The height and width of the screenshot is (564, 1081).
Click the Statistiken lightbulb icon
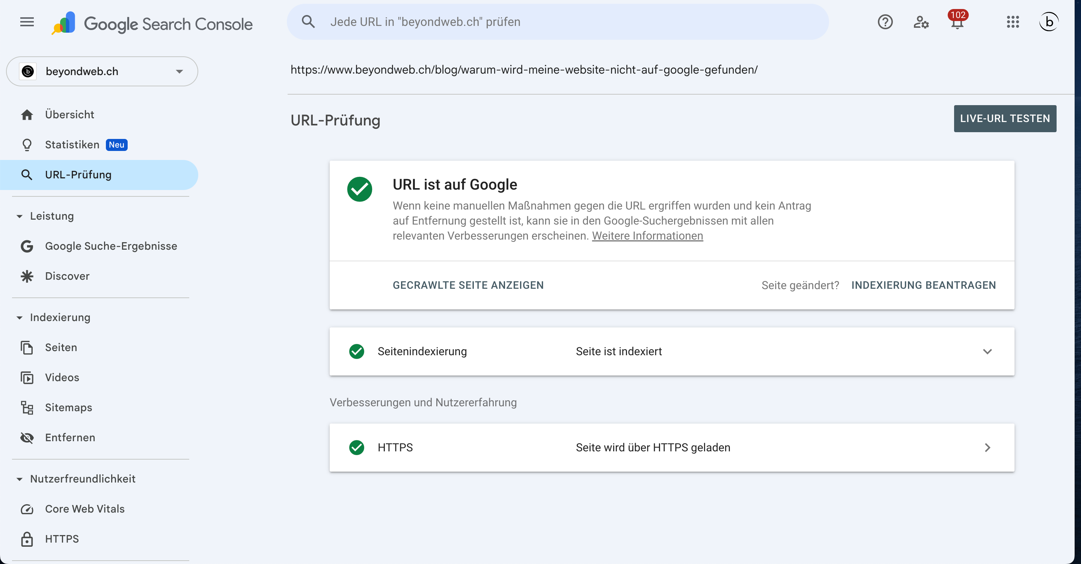coord(27,145)
